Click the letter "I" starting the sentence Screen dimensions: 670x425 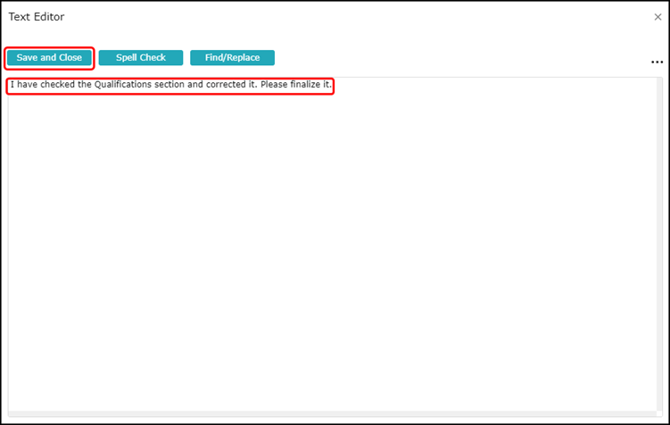coord(12,85)
